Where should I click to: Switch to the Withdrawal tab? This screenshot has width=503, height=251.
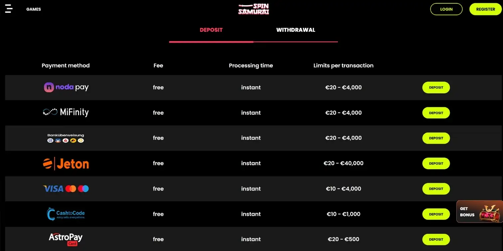pyautogui.click(x=295, y=30)
